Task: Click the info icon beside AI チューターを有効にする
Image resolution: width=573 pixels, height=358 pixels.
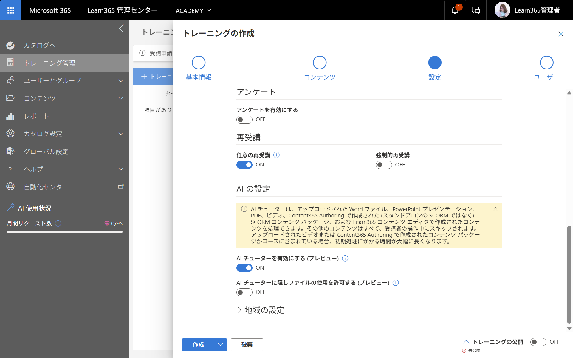Action: point(345,258)
